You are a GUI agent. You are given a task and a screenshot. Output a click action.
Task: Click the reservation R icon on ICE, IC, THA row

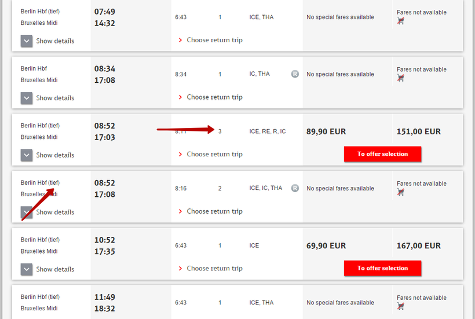coord(295,188)
